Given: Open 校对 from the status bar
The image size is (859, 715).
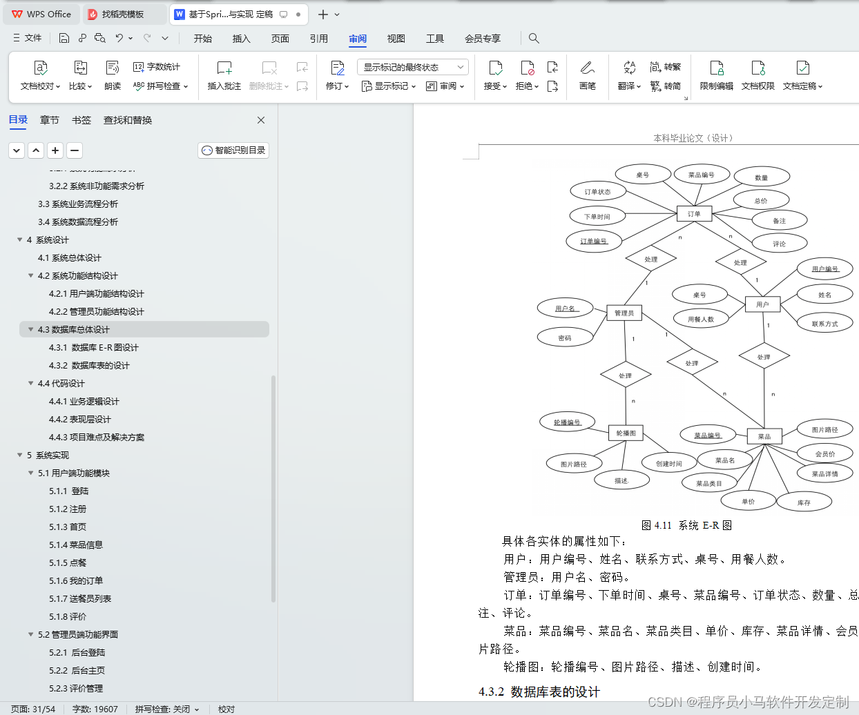Looking at the screenshot, I should pos(226,708).
